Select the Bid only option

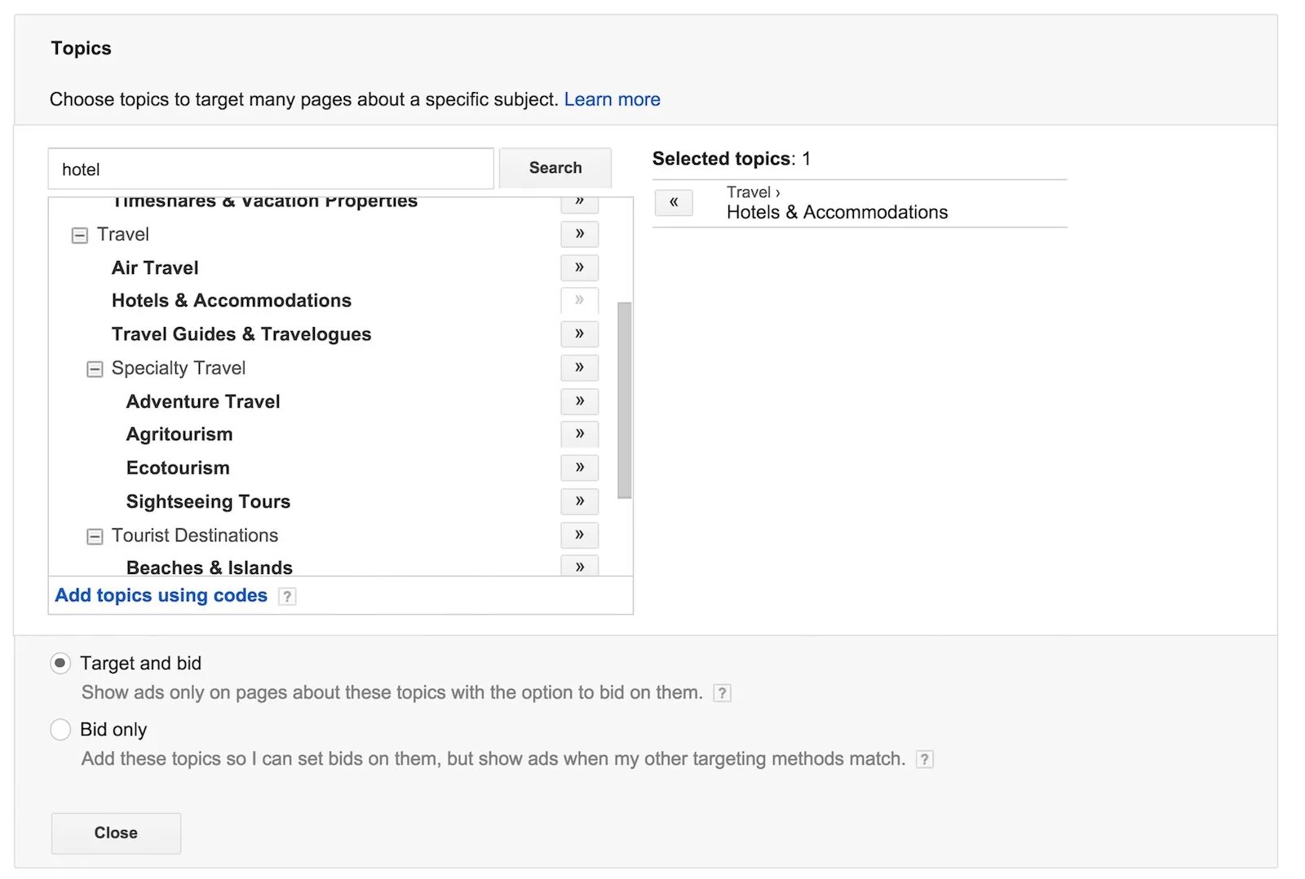60,729
